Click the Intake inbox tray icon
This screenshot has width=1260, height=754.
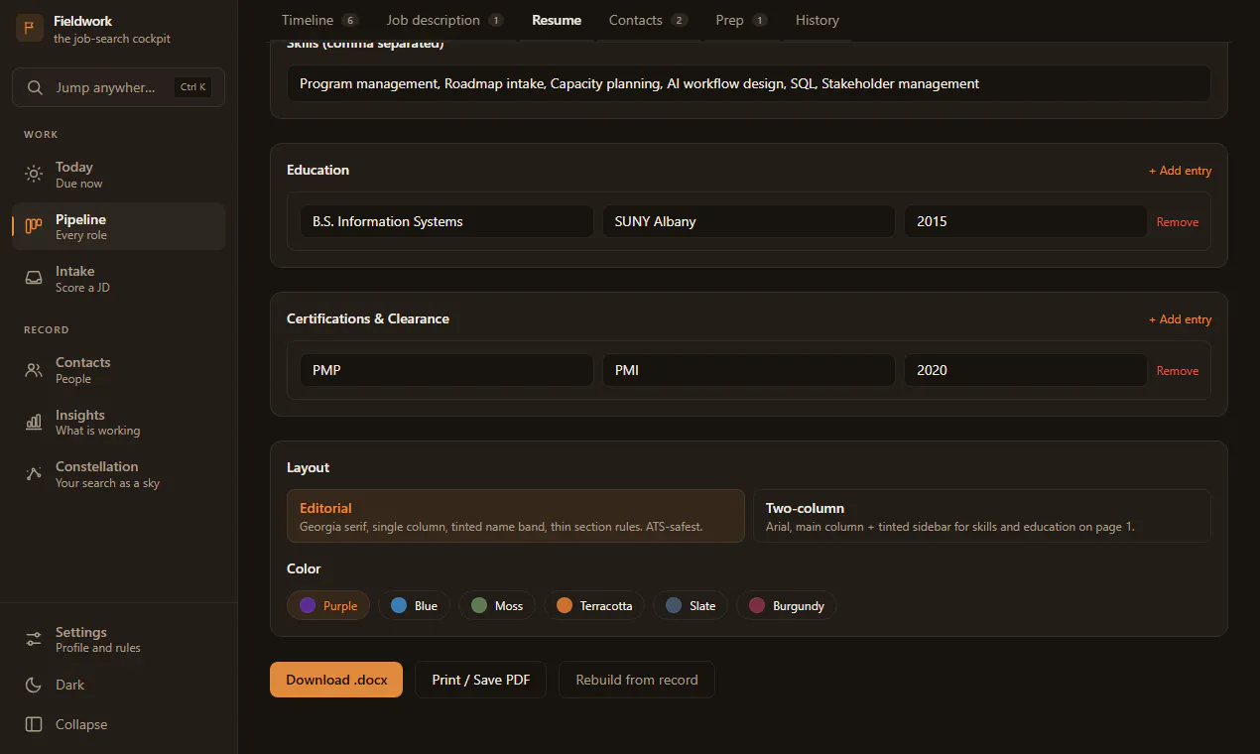tap(34, 278)
